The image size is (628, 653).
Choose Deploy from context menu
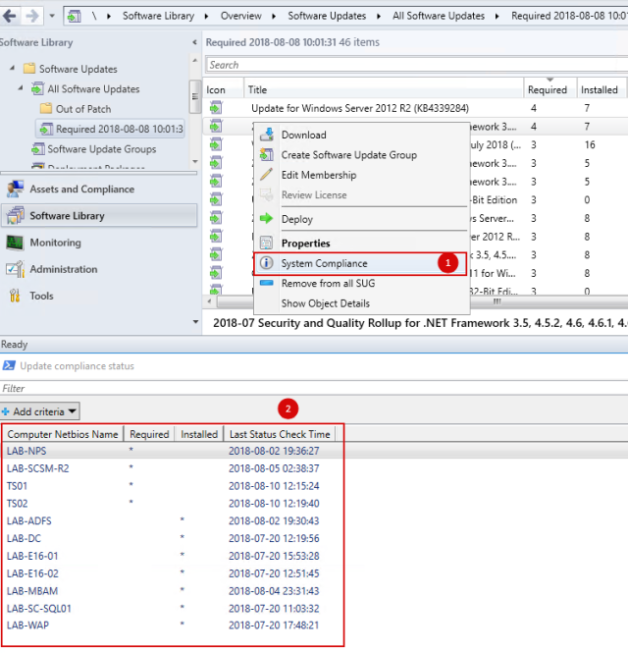click(x=361, y=219)
